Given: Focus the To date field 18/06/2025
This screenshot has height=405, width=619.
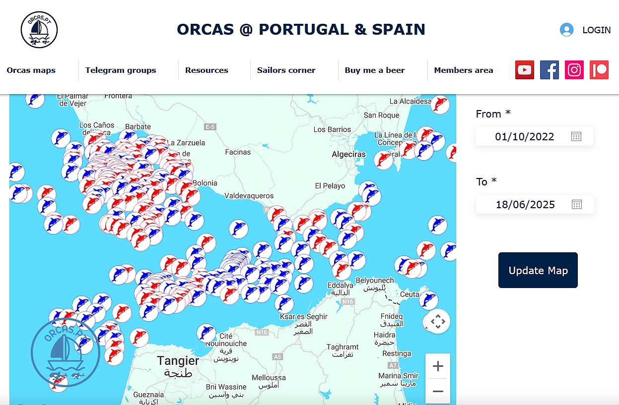Looking at the screenshot, I should pos(535,204).
